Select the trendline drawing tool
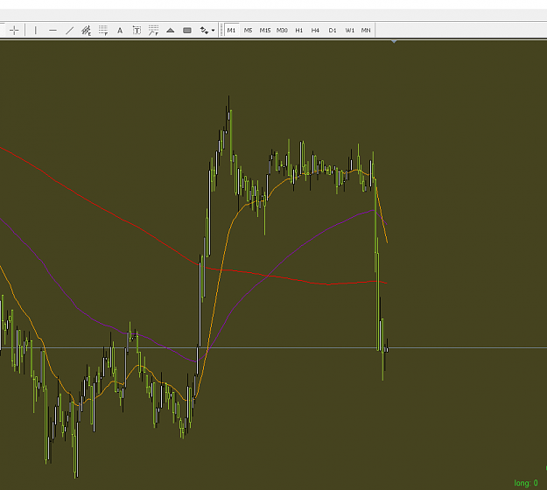 (x=70, y=31)
